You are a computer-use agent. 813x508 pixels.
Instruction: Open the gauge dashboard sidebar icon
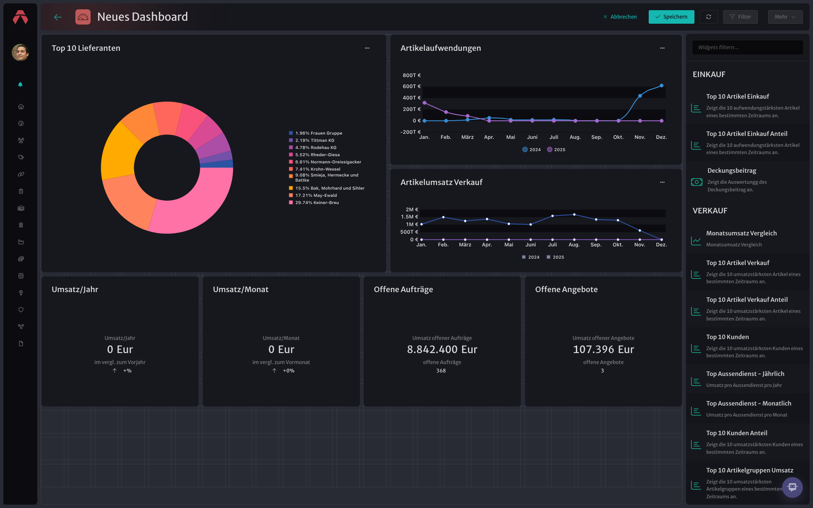pyautogui.click(x=21, y=124)
